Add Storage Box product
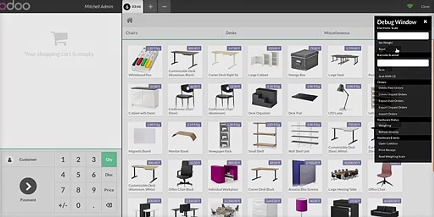 [x=305, y=61]
